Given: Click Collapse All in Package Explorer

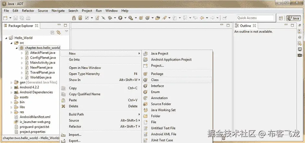Looking at the screenshot, I should click(52, 33).
